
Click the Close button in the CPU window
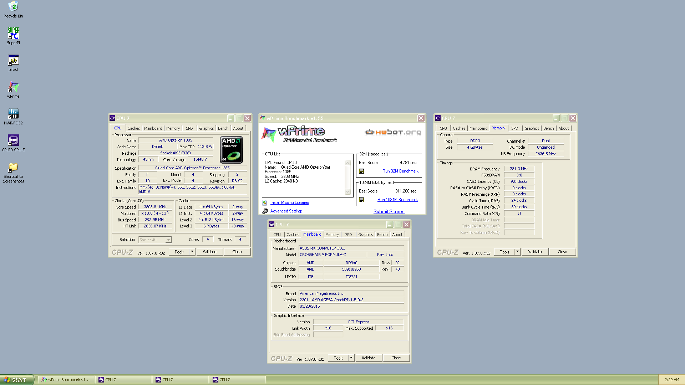(237, 252)
